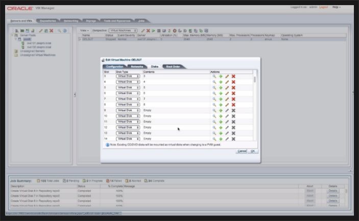Open the Tools and Resources tab

click(x=117, y=21)
